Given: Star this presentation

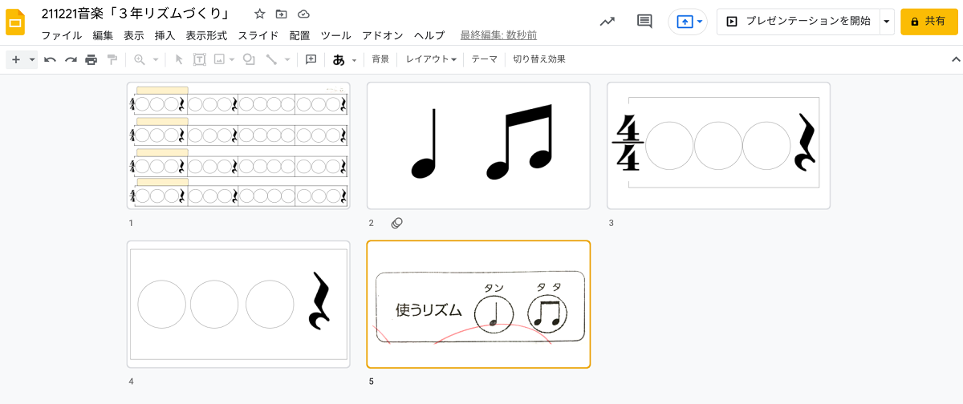Looking at the screenshot, I should pyautogui.click(x=259, y=14).
